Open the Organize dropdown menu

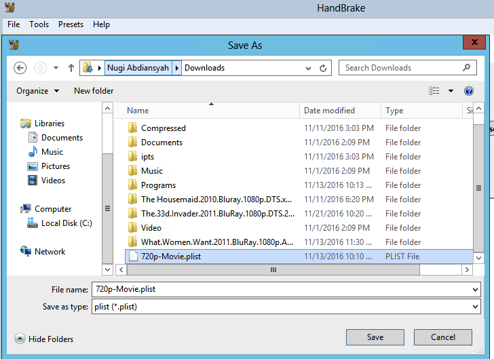38,91
